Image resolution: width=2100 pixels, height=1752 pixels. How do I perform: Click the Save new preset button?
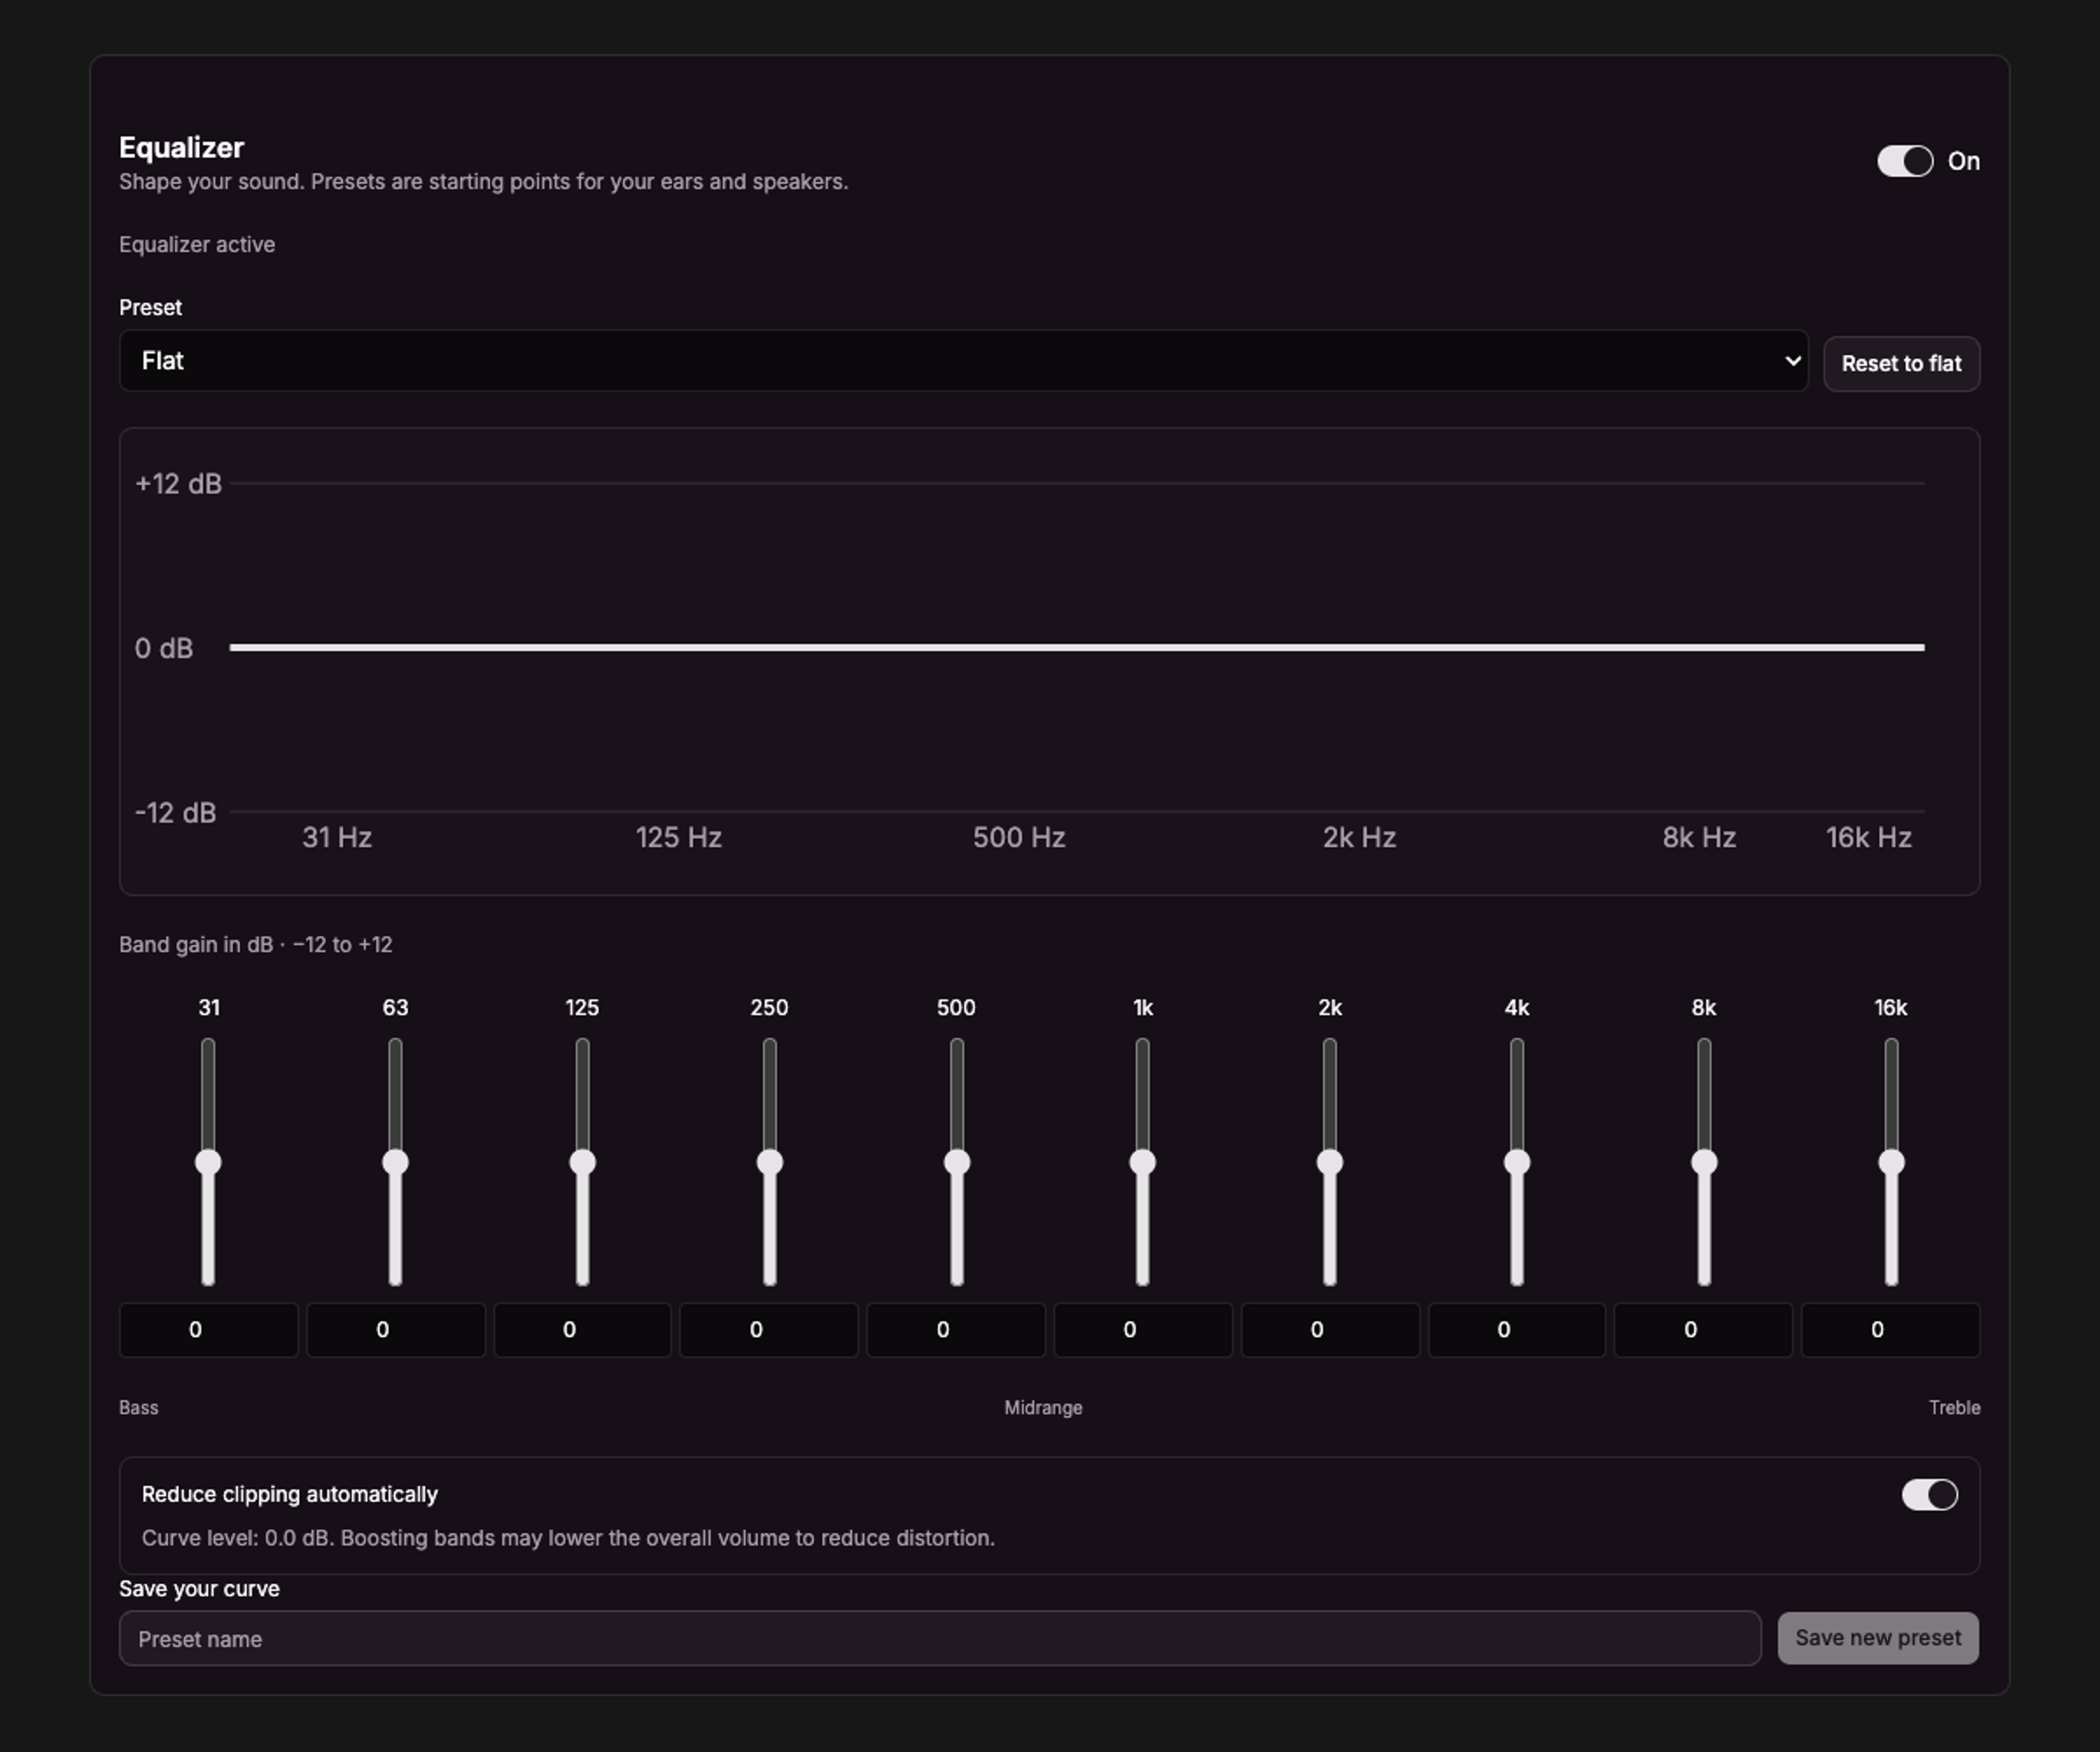[x=1877, y=1638]
